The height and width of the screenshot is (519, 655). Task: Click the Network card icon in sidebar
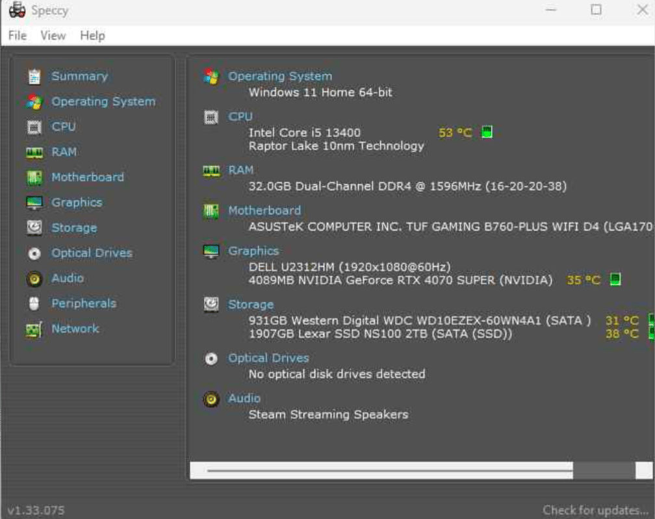point(34,329)
